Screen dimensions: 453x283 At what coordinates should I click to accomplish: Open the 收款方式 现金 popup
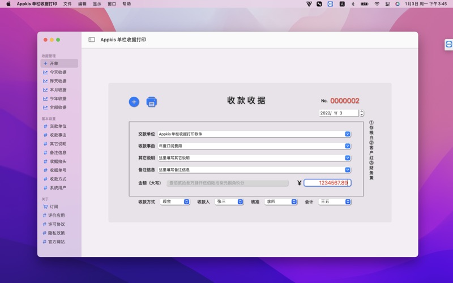coord(175,201)
